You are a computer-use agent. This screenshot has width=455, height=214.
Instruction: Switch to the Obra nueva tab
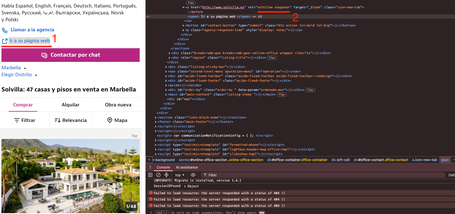[118, 105]
